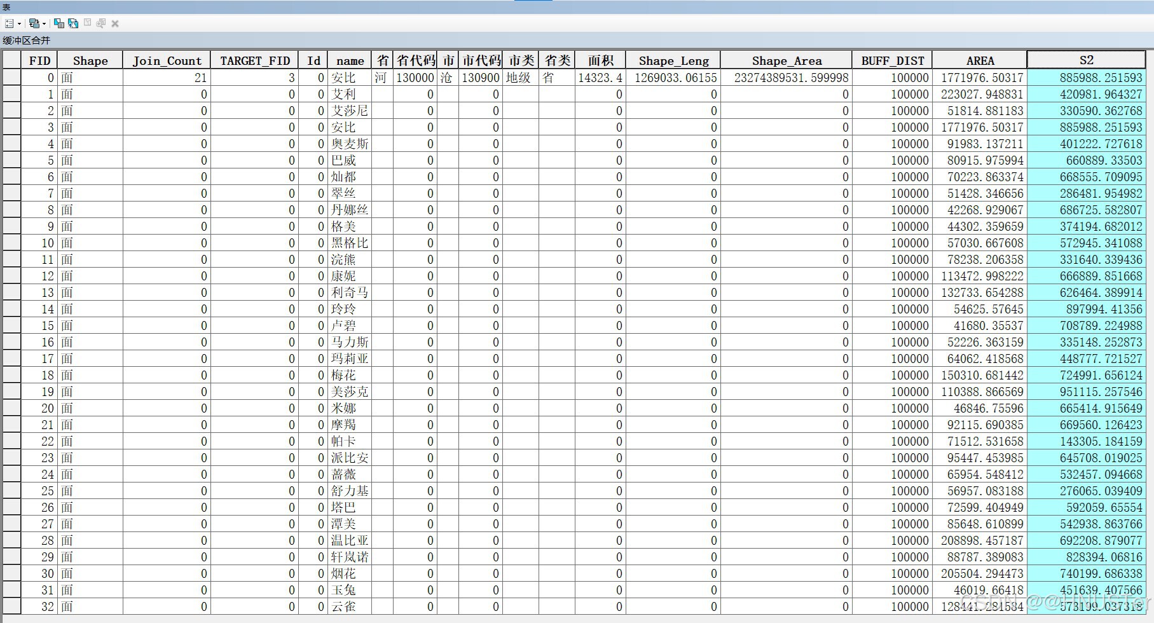Click the name cell 温比亚
Image resolution: width=1154 pixels, height=623 pixels.
point(350,540)
